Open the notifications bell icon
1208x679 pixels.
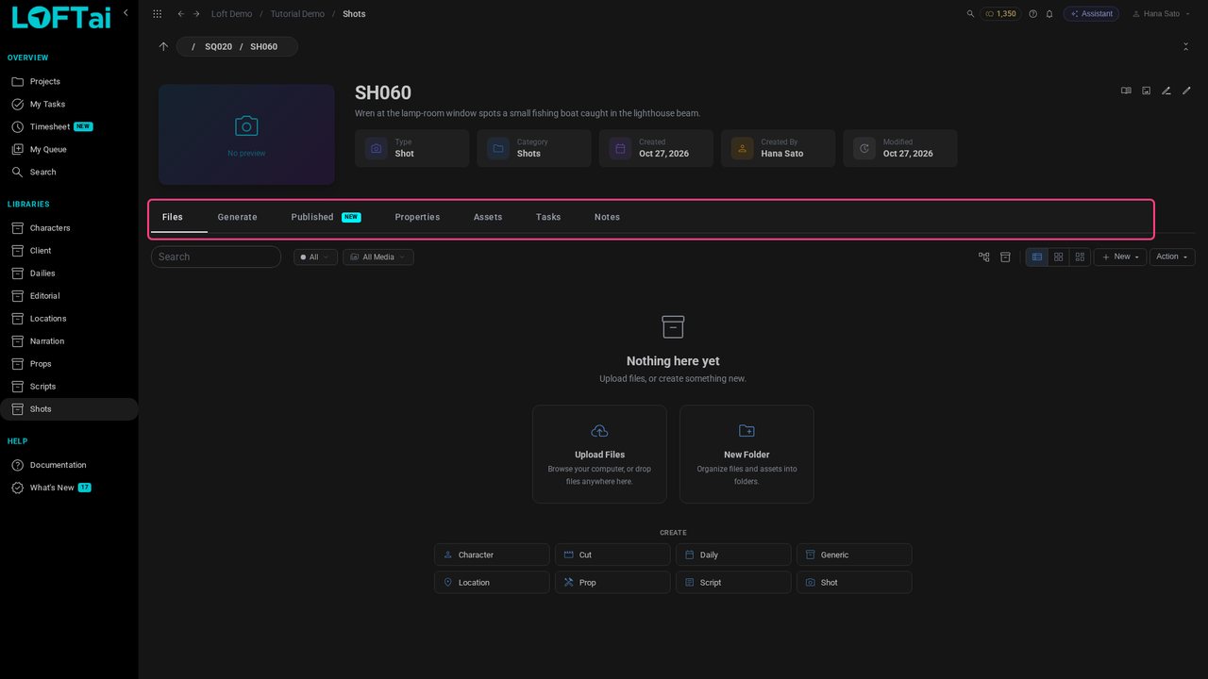[x=1049, y=14]
